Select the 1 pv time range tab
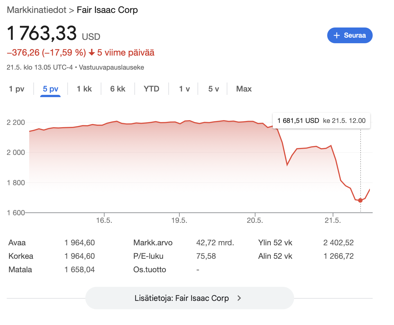Image resolution: width=394 pixels, height=325 pixels. tap(17, 89)
